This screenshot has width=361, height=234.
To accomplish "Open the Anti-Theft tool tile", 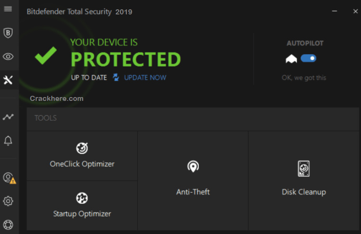I will [x=193, y=180].
